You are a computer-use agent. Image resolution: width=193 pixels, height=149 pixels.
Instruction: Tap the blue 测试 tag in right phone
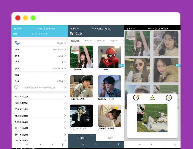click(x=178, y=65)
